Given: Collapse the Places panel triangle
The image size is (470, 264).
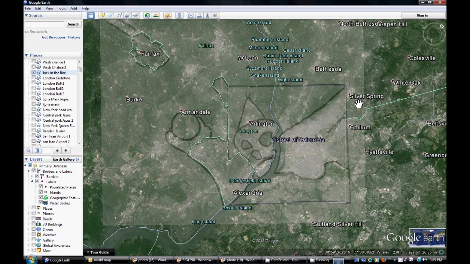Looking at the screenshot, I should coord(26,55).
